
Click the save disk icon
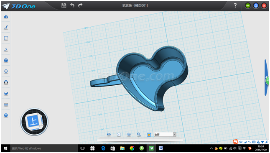[64, 5]
